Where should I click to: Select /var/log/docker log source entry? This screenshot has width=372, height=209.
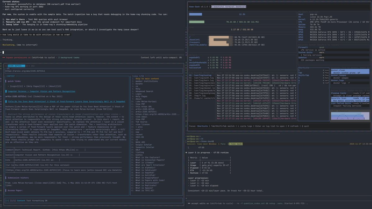202,88
